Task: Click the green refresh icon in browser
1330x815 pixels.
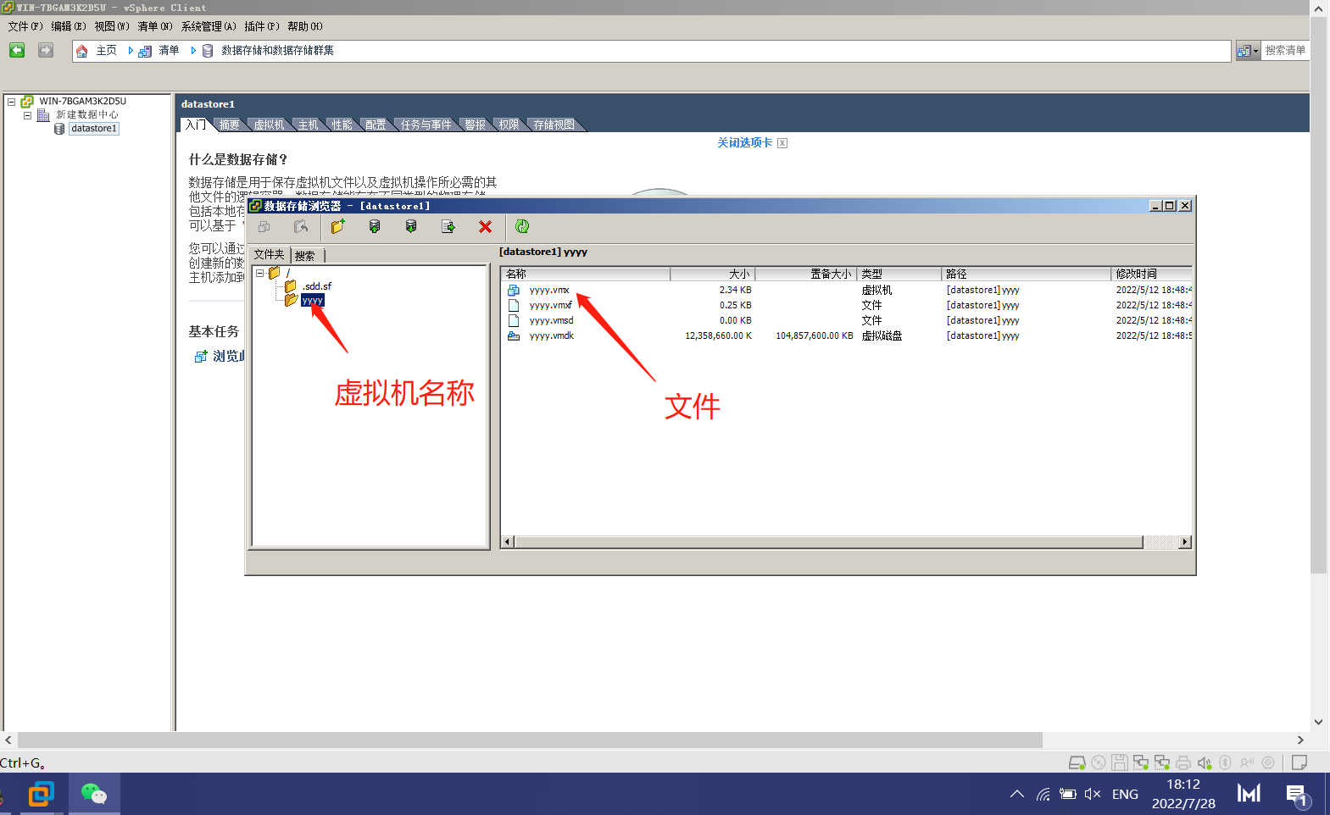Action: pyautogui.click(x=522, y=226)
